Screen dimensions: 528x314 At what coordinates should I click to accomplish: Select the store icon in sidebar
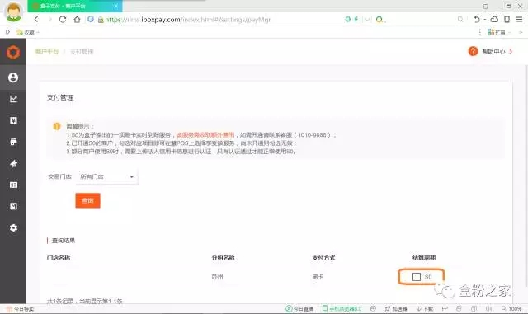[x=13, y=142]
